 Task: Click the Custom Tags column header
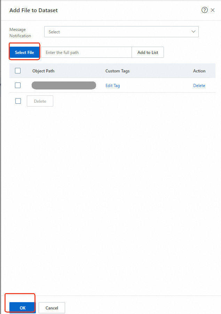pyautogui.click(x=118, y=71)
